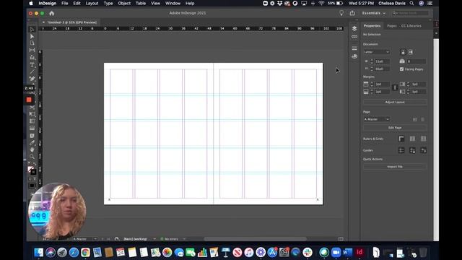Open the Essentials workspace dropdown
Screen dimensions: 462x260
[x=374, y=13]
